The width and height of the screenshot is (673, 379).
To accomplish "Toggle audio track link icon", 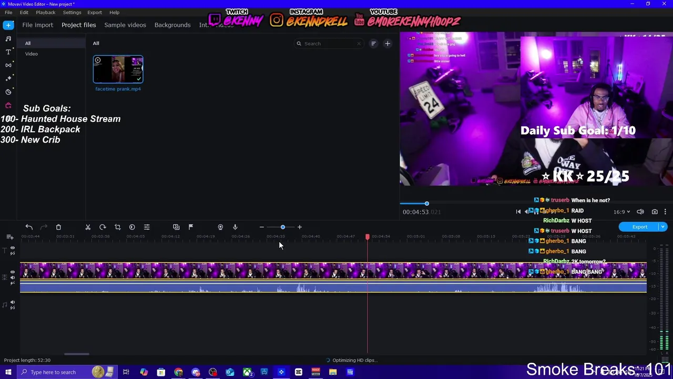I will [x=13, y=308].
